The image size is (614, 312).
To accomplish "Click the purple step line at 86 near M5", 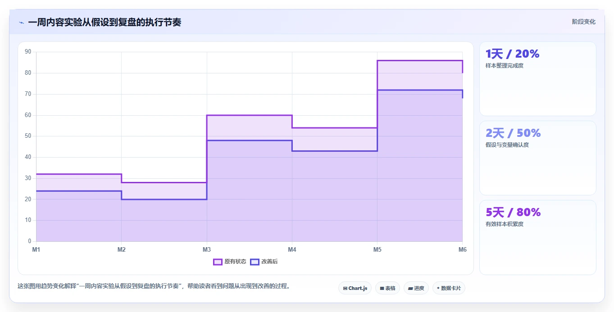I will click(x=420, y=60).
